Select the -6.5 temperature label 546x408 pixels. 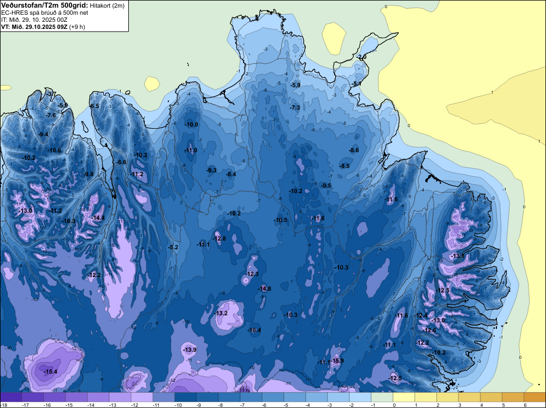click(94, 106)
